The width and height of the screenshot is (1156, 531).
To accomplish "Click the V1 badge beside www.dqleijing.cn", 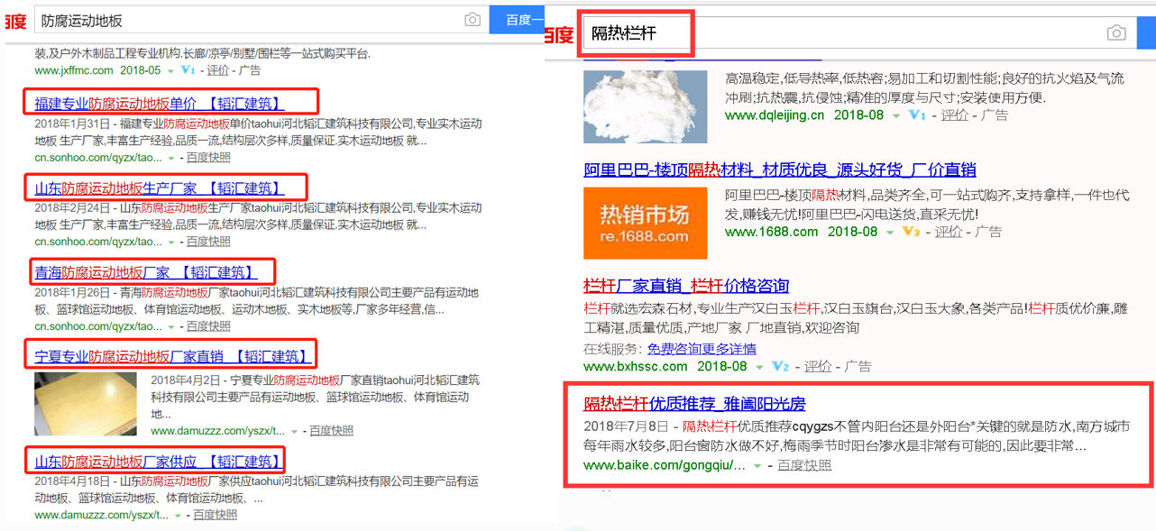I will pos(917,115).
